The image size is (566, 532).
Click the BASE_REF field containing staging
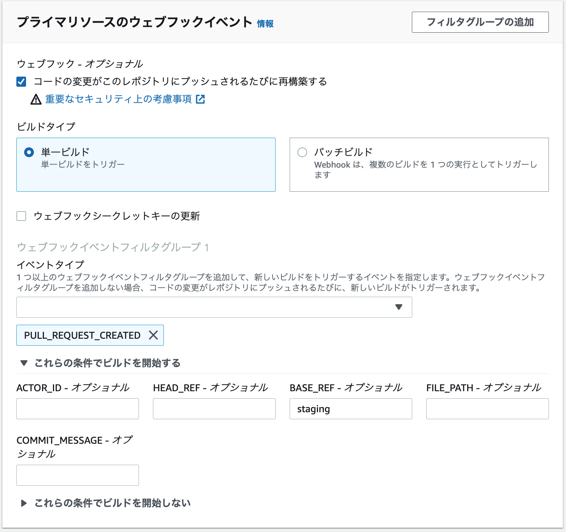coord(351,409)
